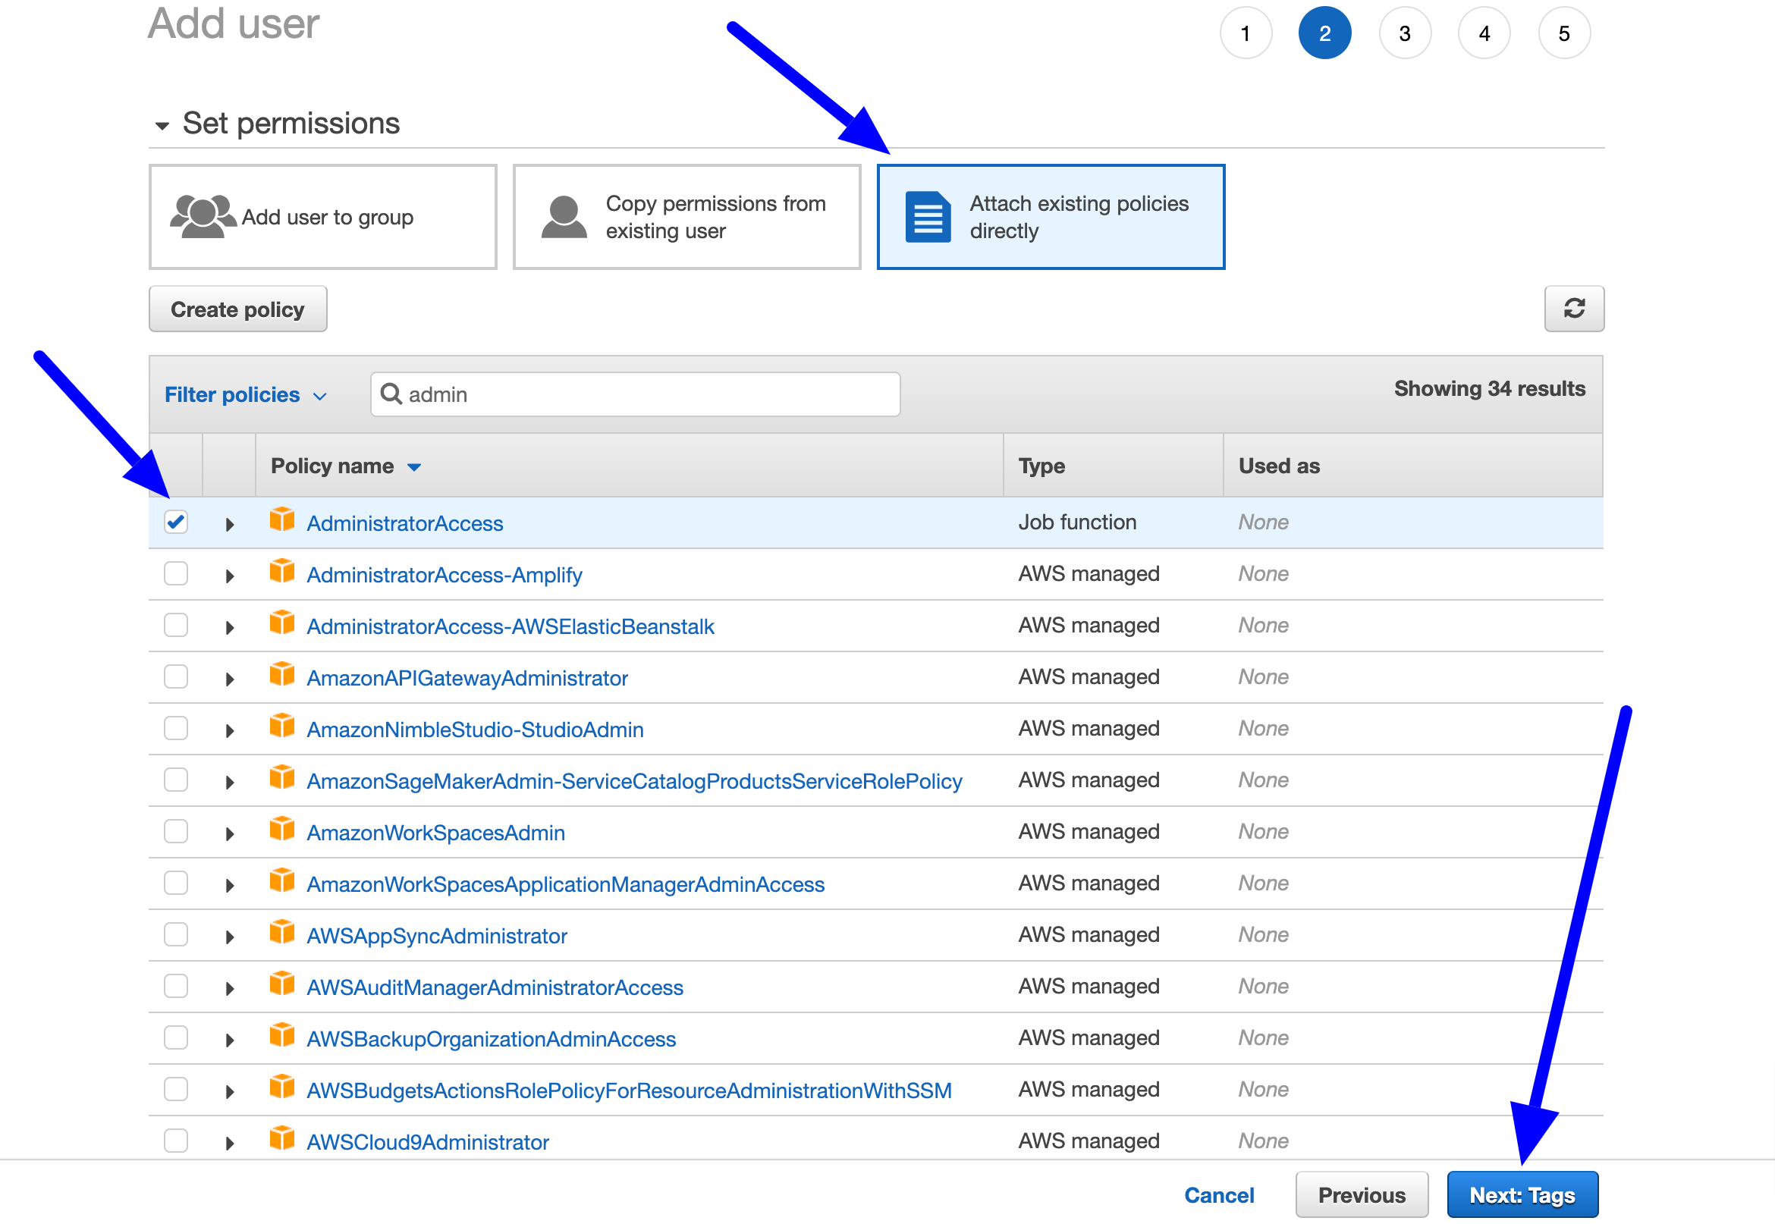Viewport: 1775px width, 1224px height.
Task: Click the orange icon beside AdministratorAccess
Action: click(282, 519)
